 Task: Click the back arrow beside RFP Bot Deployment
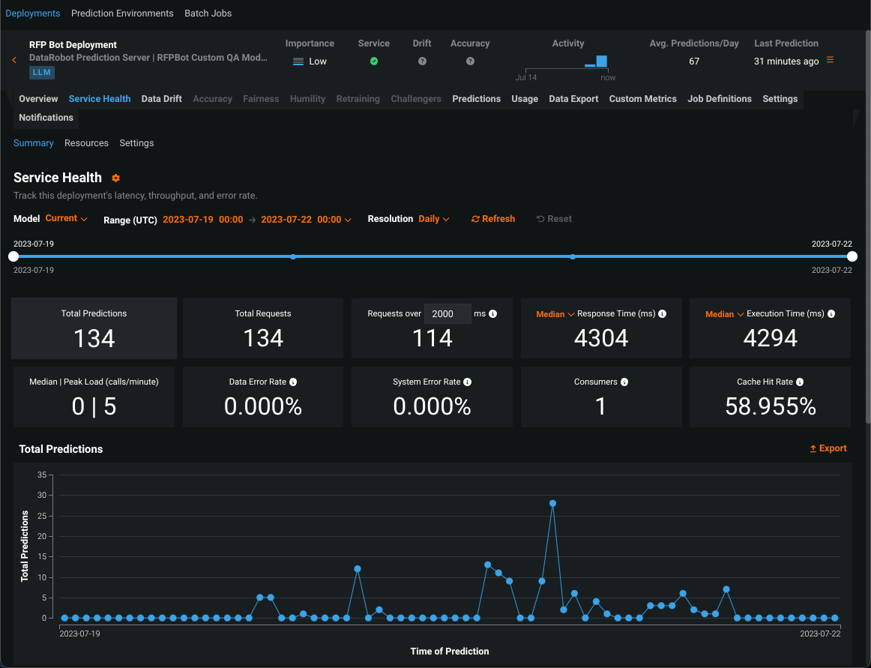tap(14, 60)
